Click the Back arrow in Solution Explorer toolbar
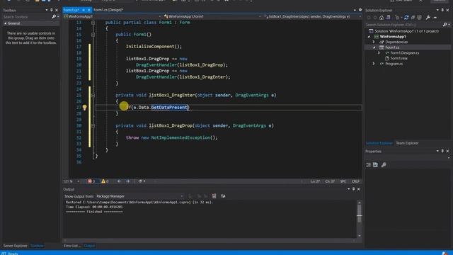This screenshot has width=453, height=255. [x=369, y=18]
